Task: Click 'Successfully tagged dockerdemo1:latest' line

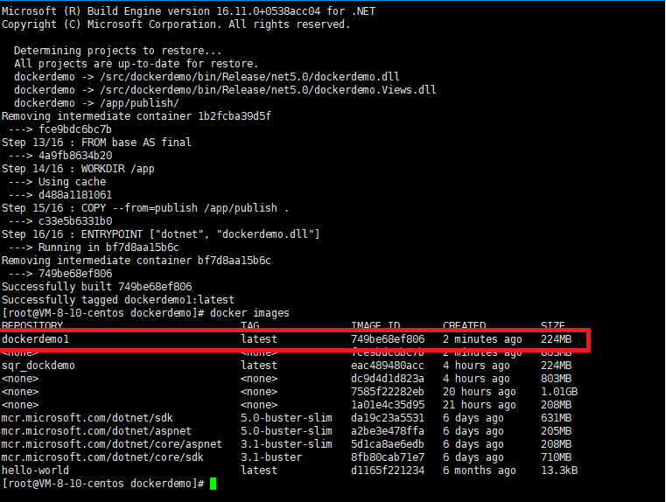Action: [x=118, y=300]
